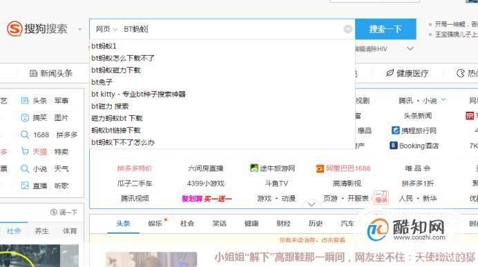Click the Booking酒店 logo icon
Screen dimensions: 478x267
393,146
